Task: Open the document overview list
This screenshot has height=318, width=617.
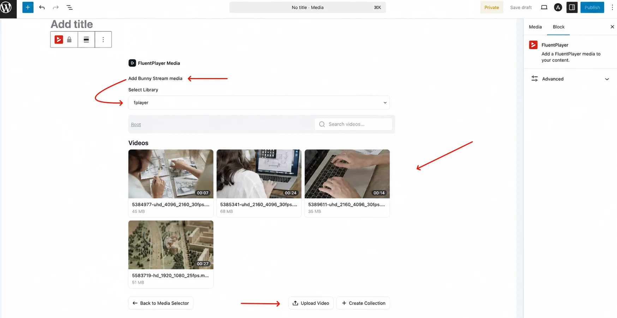Action: (x=70, y=7)
